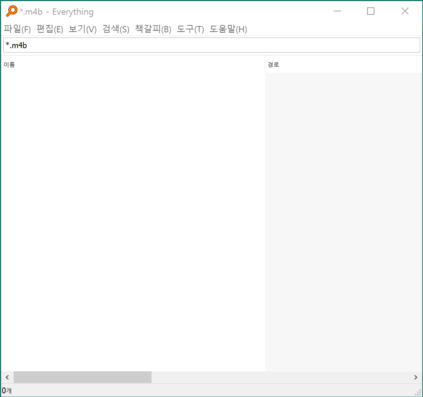Maximize the Everything window
The image size is (423, 397).
click(371, 11)
